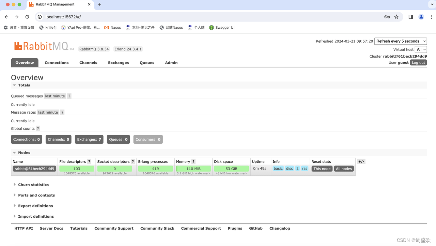Viewport: 436px width, 246px height.
Task: Close the RabbitMQ Management tab
Action: point(90,4)
